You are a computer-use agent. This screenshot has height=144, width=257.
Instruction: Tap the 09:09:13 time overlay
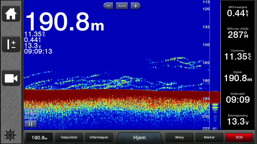pyautogui.click(x=38, y=51)
